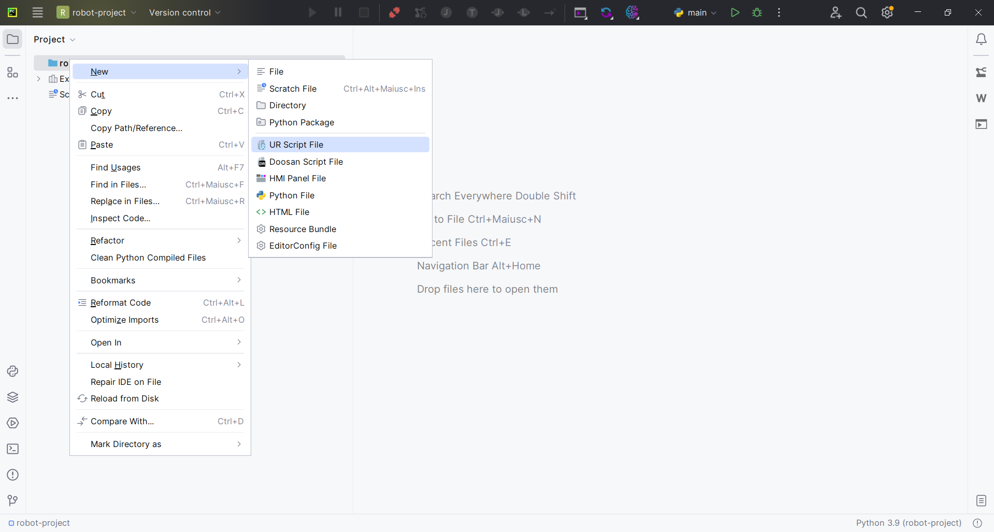Open the Project view mode dropdown
Screen dimensions: 994x532
(x=54, y=39)
